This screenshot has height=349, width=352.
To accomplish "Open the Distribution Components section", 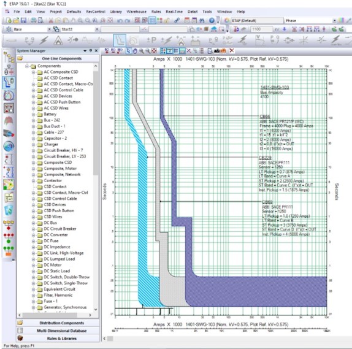I will 58,323.
